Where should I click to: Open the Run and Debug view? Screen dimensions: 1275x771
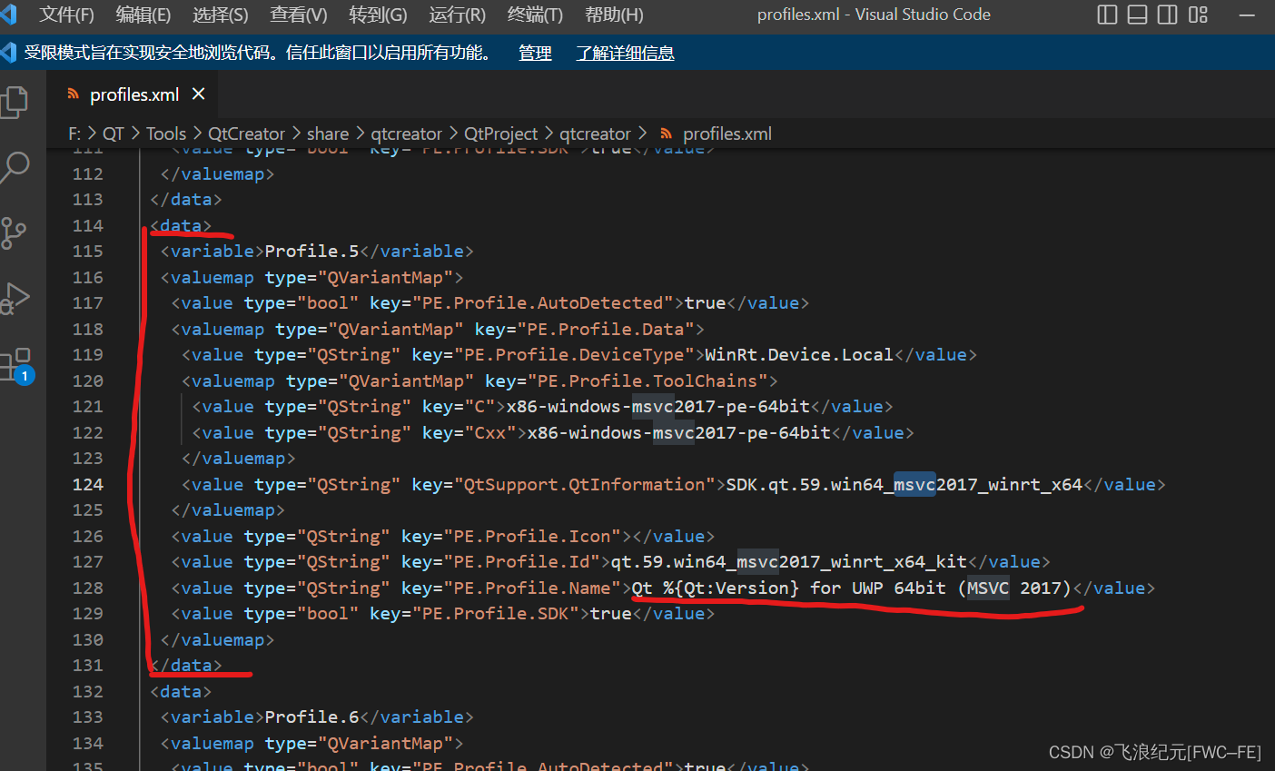tap(15, 299)
